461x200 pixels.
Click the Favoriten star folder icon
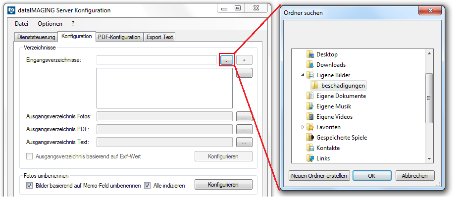[x=310, y=127]
